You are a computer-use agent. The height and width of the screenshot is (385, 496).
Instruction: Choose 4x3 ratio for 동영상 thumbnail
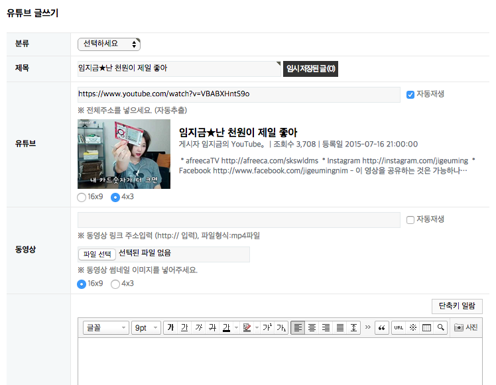115,284
